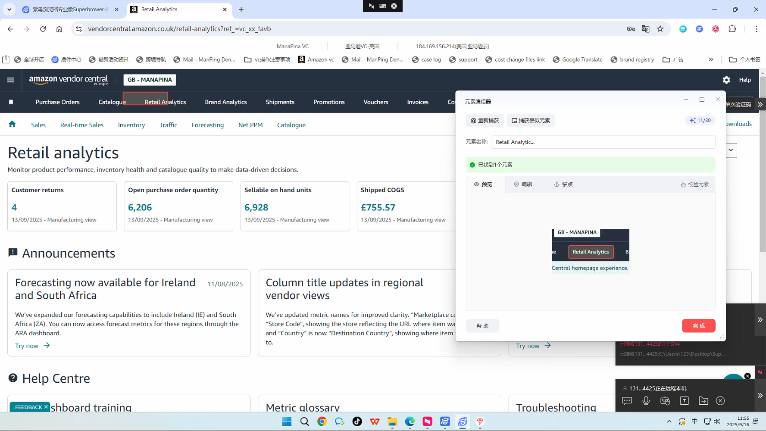766x431 pixels.
Task: Click the 校验元素 button
Action: [694, 184]
